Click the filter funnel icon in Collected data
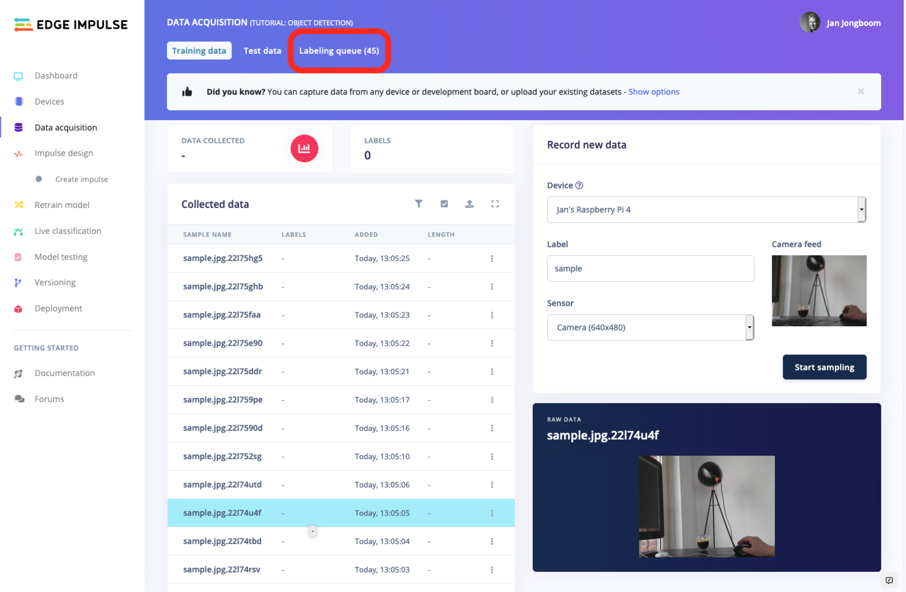906x592 pixels. pos(419,204)
